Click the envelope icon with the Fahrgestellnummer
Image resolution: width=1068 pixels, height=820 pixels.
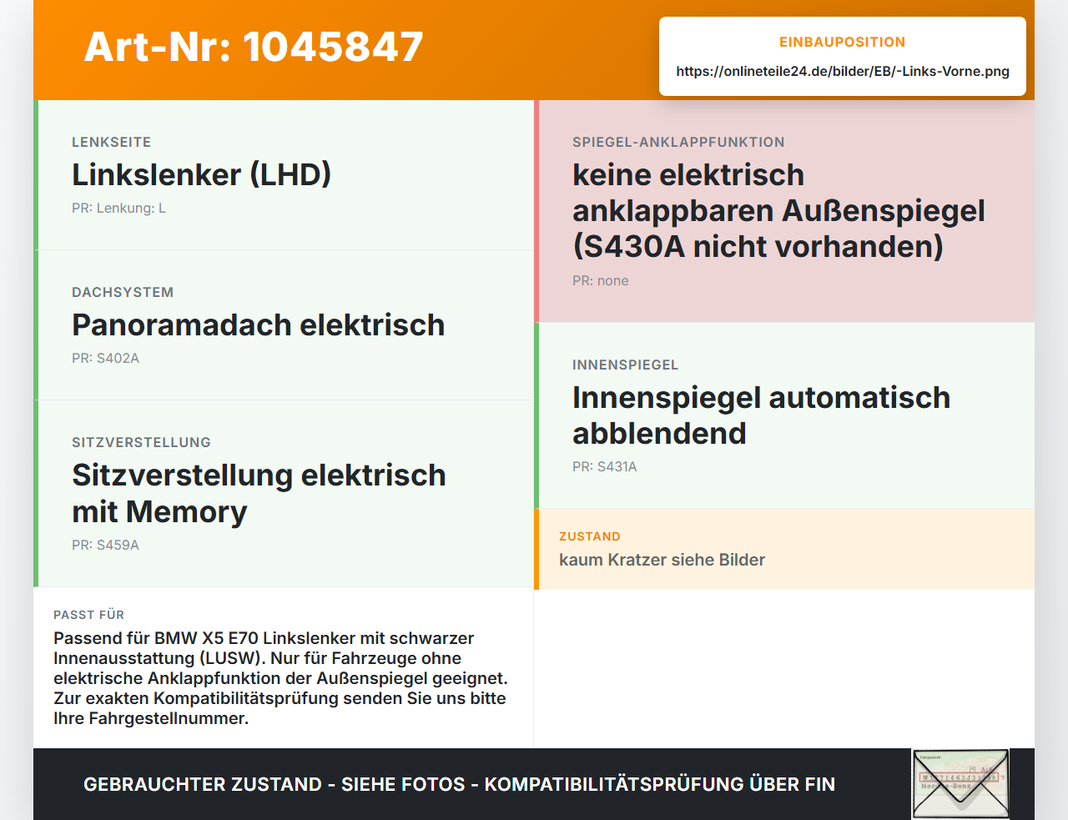(960, 784)
